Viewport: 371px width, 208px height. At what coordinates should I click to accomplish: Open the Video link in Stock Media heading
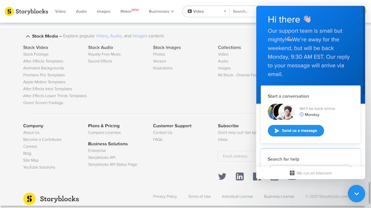tap(102, 36)
